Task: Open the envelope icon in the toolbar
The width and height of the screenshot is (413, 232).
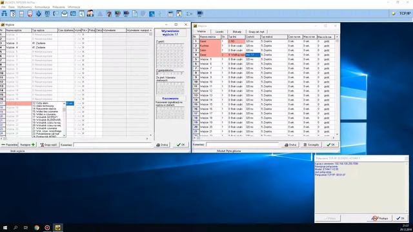Action: click(x=65, y=14)
